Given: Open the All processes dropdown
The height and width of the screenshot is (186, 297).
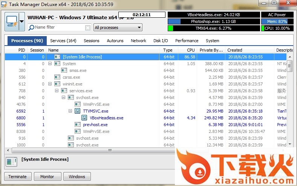Looking at the screenshot, I should pos(118,27).
